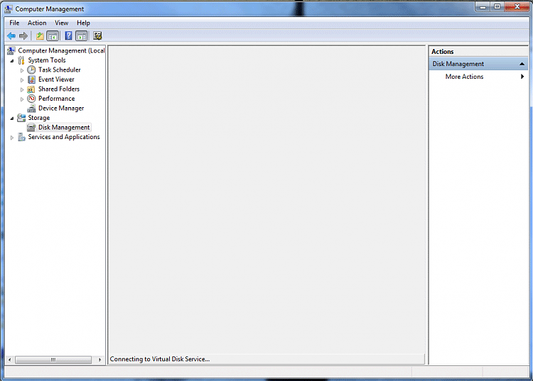Maximize the Computer Management window
This screenshot has height=381, width=533.
click(x=497, y=7)
